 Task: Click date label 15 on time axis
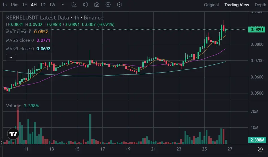coord(77,149)
